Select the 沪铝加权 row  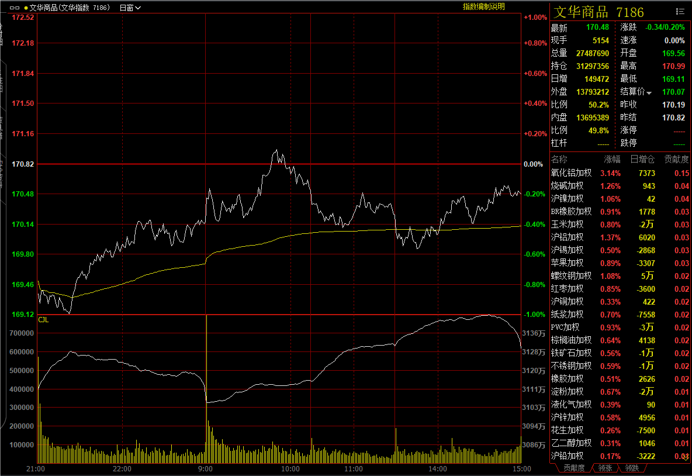click(620, 237)
